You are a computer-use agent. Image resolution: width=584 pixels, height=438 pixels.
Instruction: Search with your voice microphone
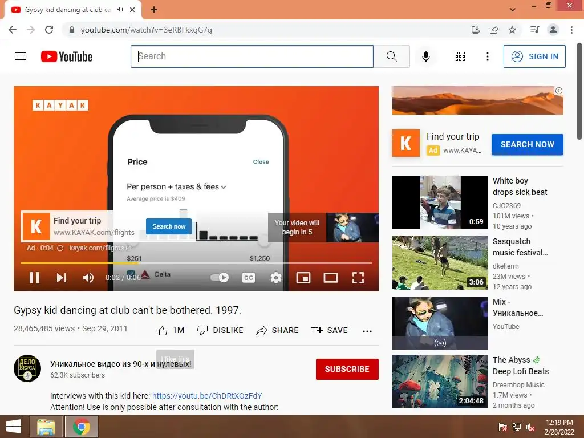[x=426, y=56]
